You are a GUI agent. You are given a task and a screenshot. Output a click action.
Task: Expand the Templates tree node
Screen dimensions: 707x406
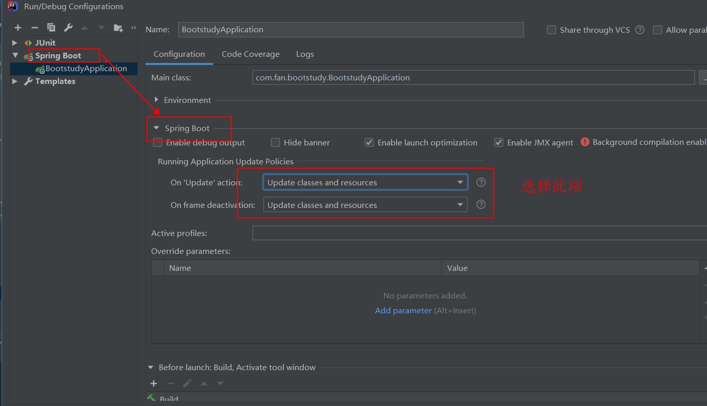coord(15,81)
